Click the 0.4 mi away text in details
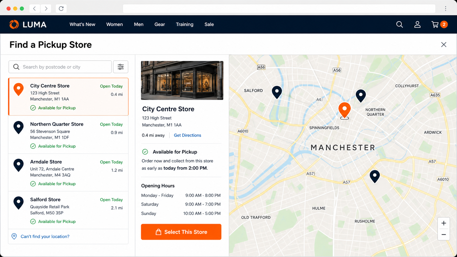457x257 pixels. 153,135
